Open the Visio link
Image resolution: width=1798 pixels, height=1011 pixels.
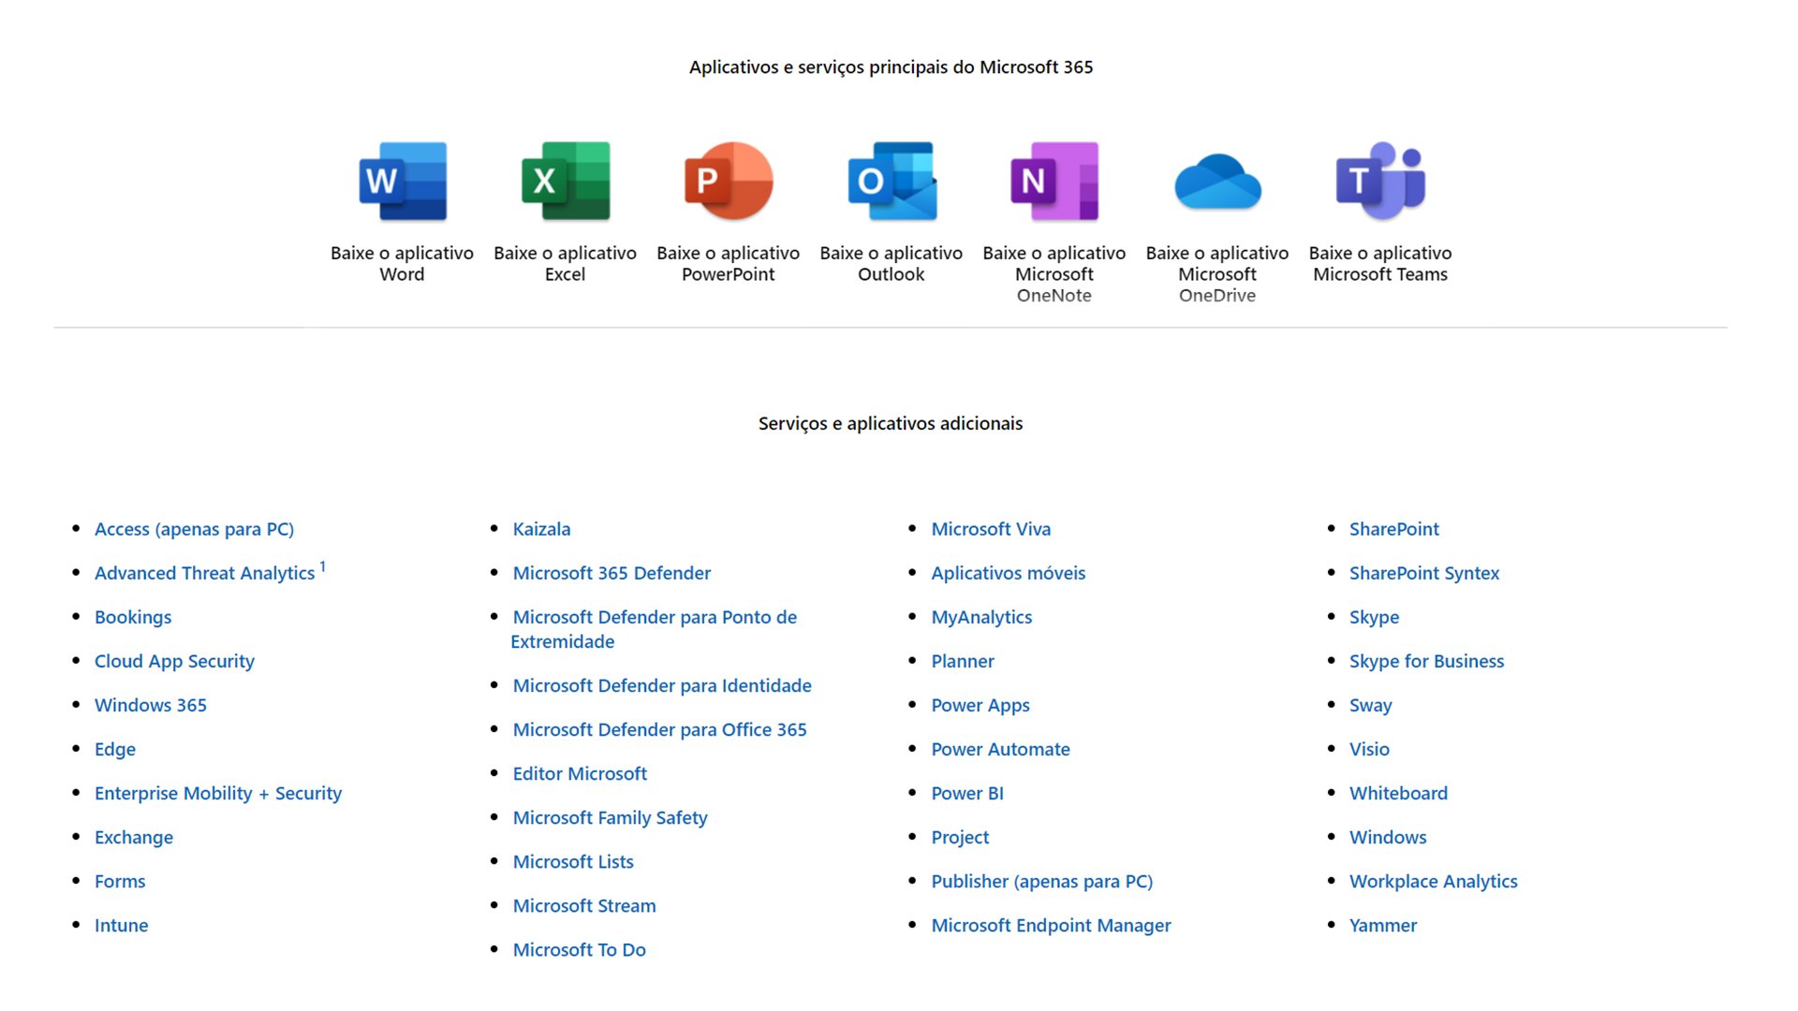[x=1369, y=749]
